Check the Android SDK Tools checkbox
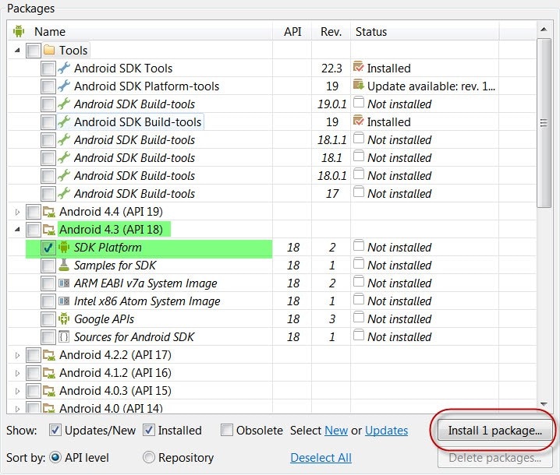The height and width of the screenshot is (475, 560). pyautogui.click(x=48, y=69)
